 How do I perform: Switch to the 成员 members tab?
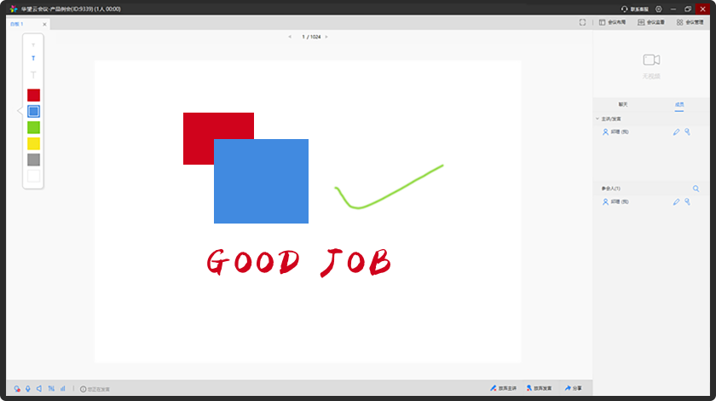click(679, 104)
